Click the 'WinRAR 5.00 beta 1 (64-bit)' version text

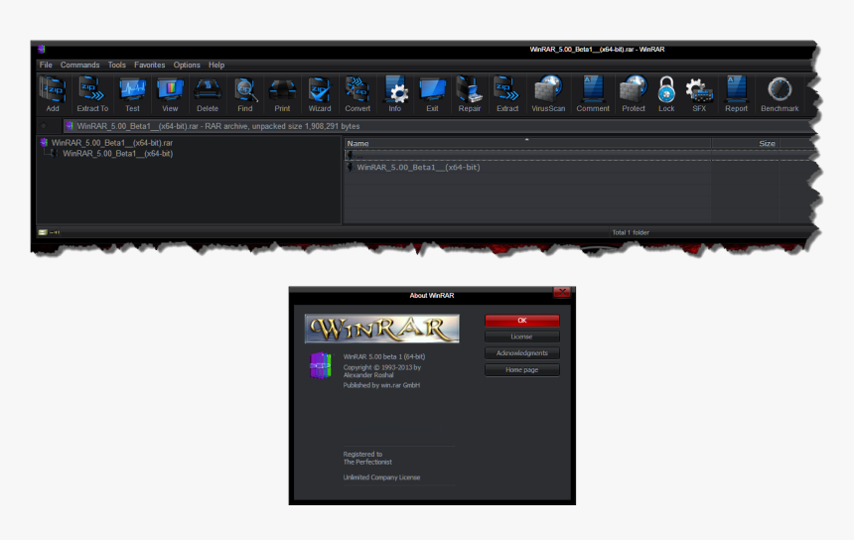click(x=384, y=357)
